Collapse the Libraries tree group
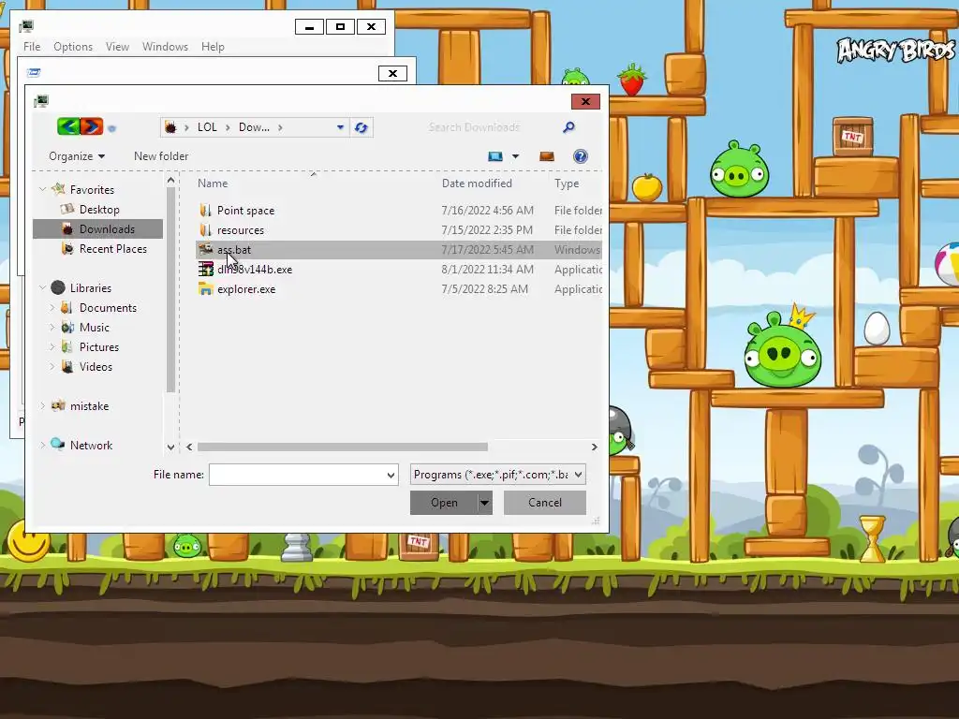This screenshot has width=959, height=719. point(43,287)
